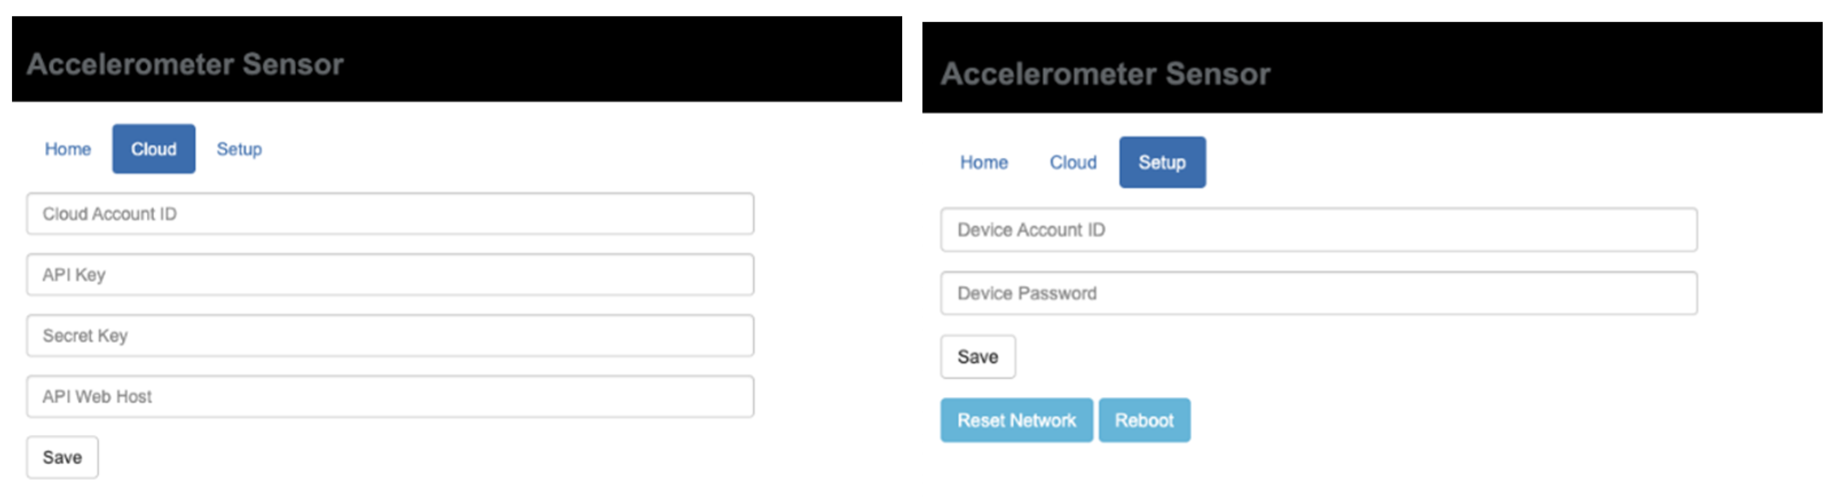Click the Device Account ID field
1833x497 pixels.
tap(1318, 230)
